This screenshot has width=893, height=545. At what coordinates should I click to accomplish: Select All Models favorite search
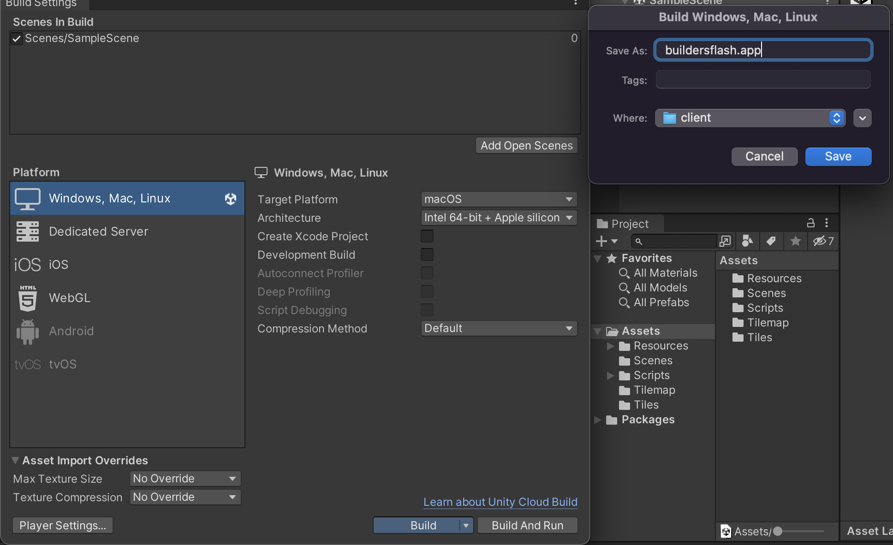653,288
